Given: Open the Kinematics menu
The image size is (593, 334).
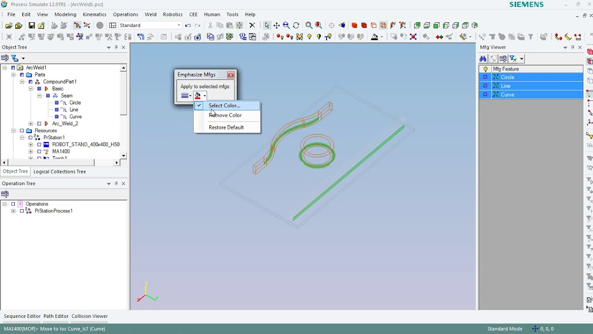Looking at the screenshot, I should [95, 14].
